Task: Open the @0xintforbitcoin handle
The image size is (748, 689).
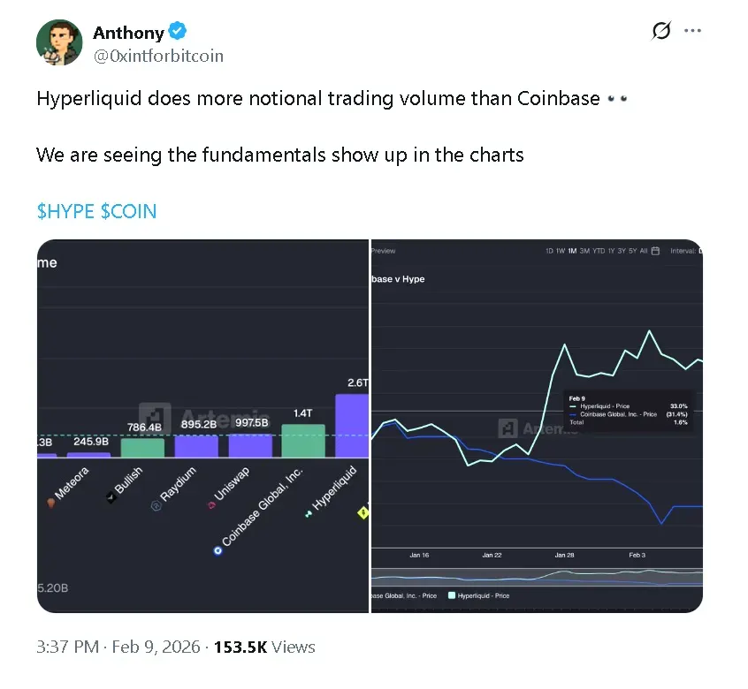Action: [x=158, y=56]
